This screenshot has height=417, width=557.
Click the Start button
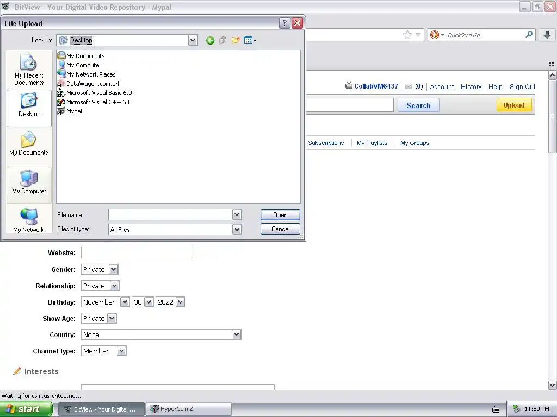coord(26,409)
